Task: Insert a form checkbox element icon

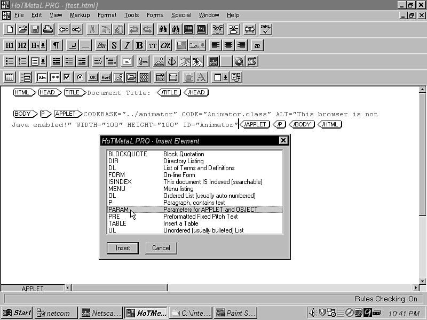Action: coord(67,77)
